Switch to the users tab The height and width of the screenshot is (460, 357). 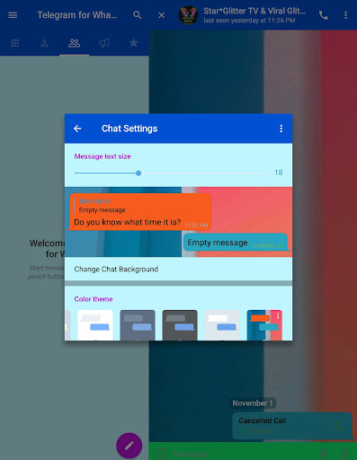pyautogui.click(x=44, y=43)
